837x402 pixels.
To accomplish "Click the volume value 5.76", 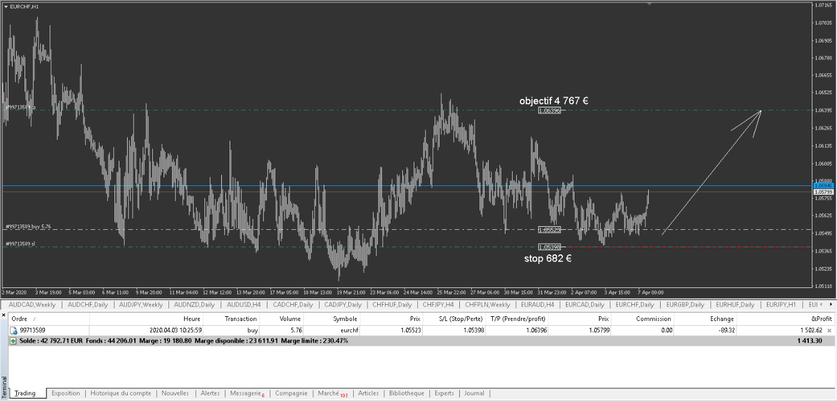I will point(294,331).
